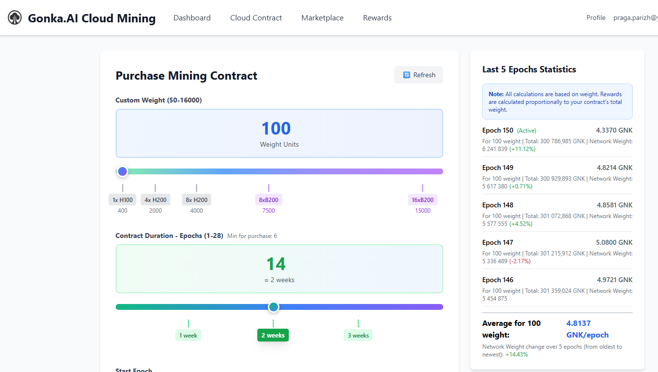Viewport: 658px width, 372px height.
Task: Set contract duration to 1 week
Action: pyautogui.click(x=188, y=335)
